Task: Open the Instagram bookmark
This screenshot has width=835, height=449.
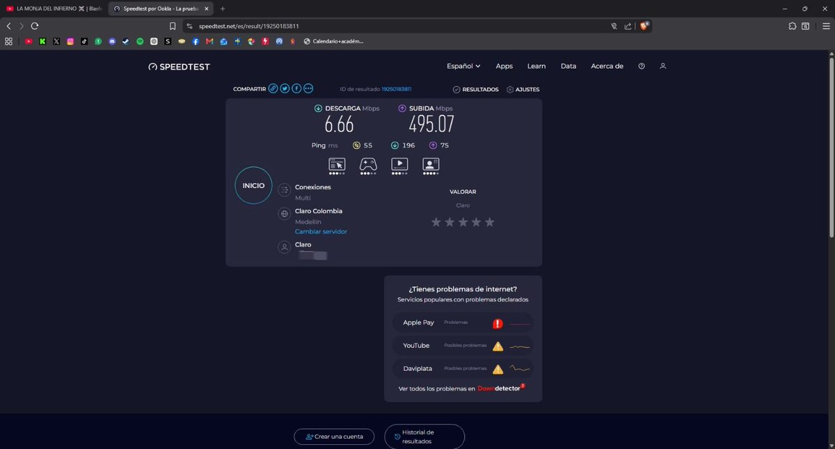Action: 70,42
